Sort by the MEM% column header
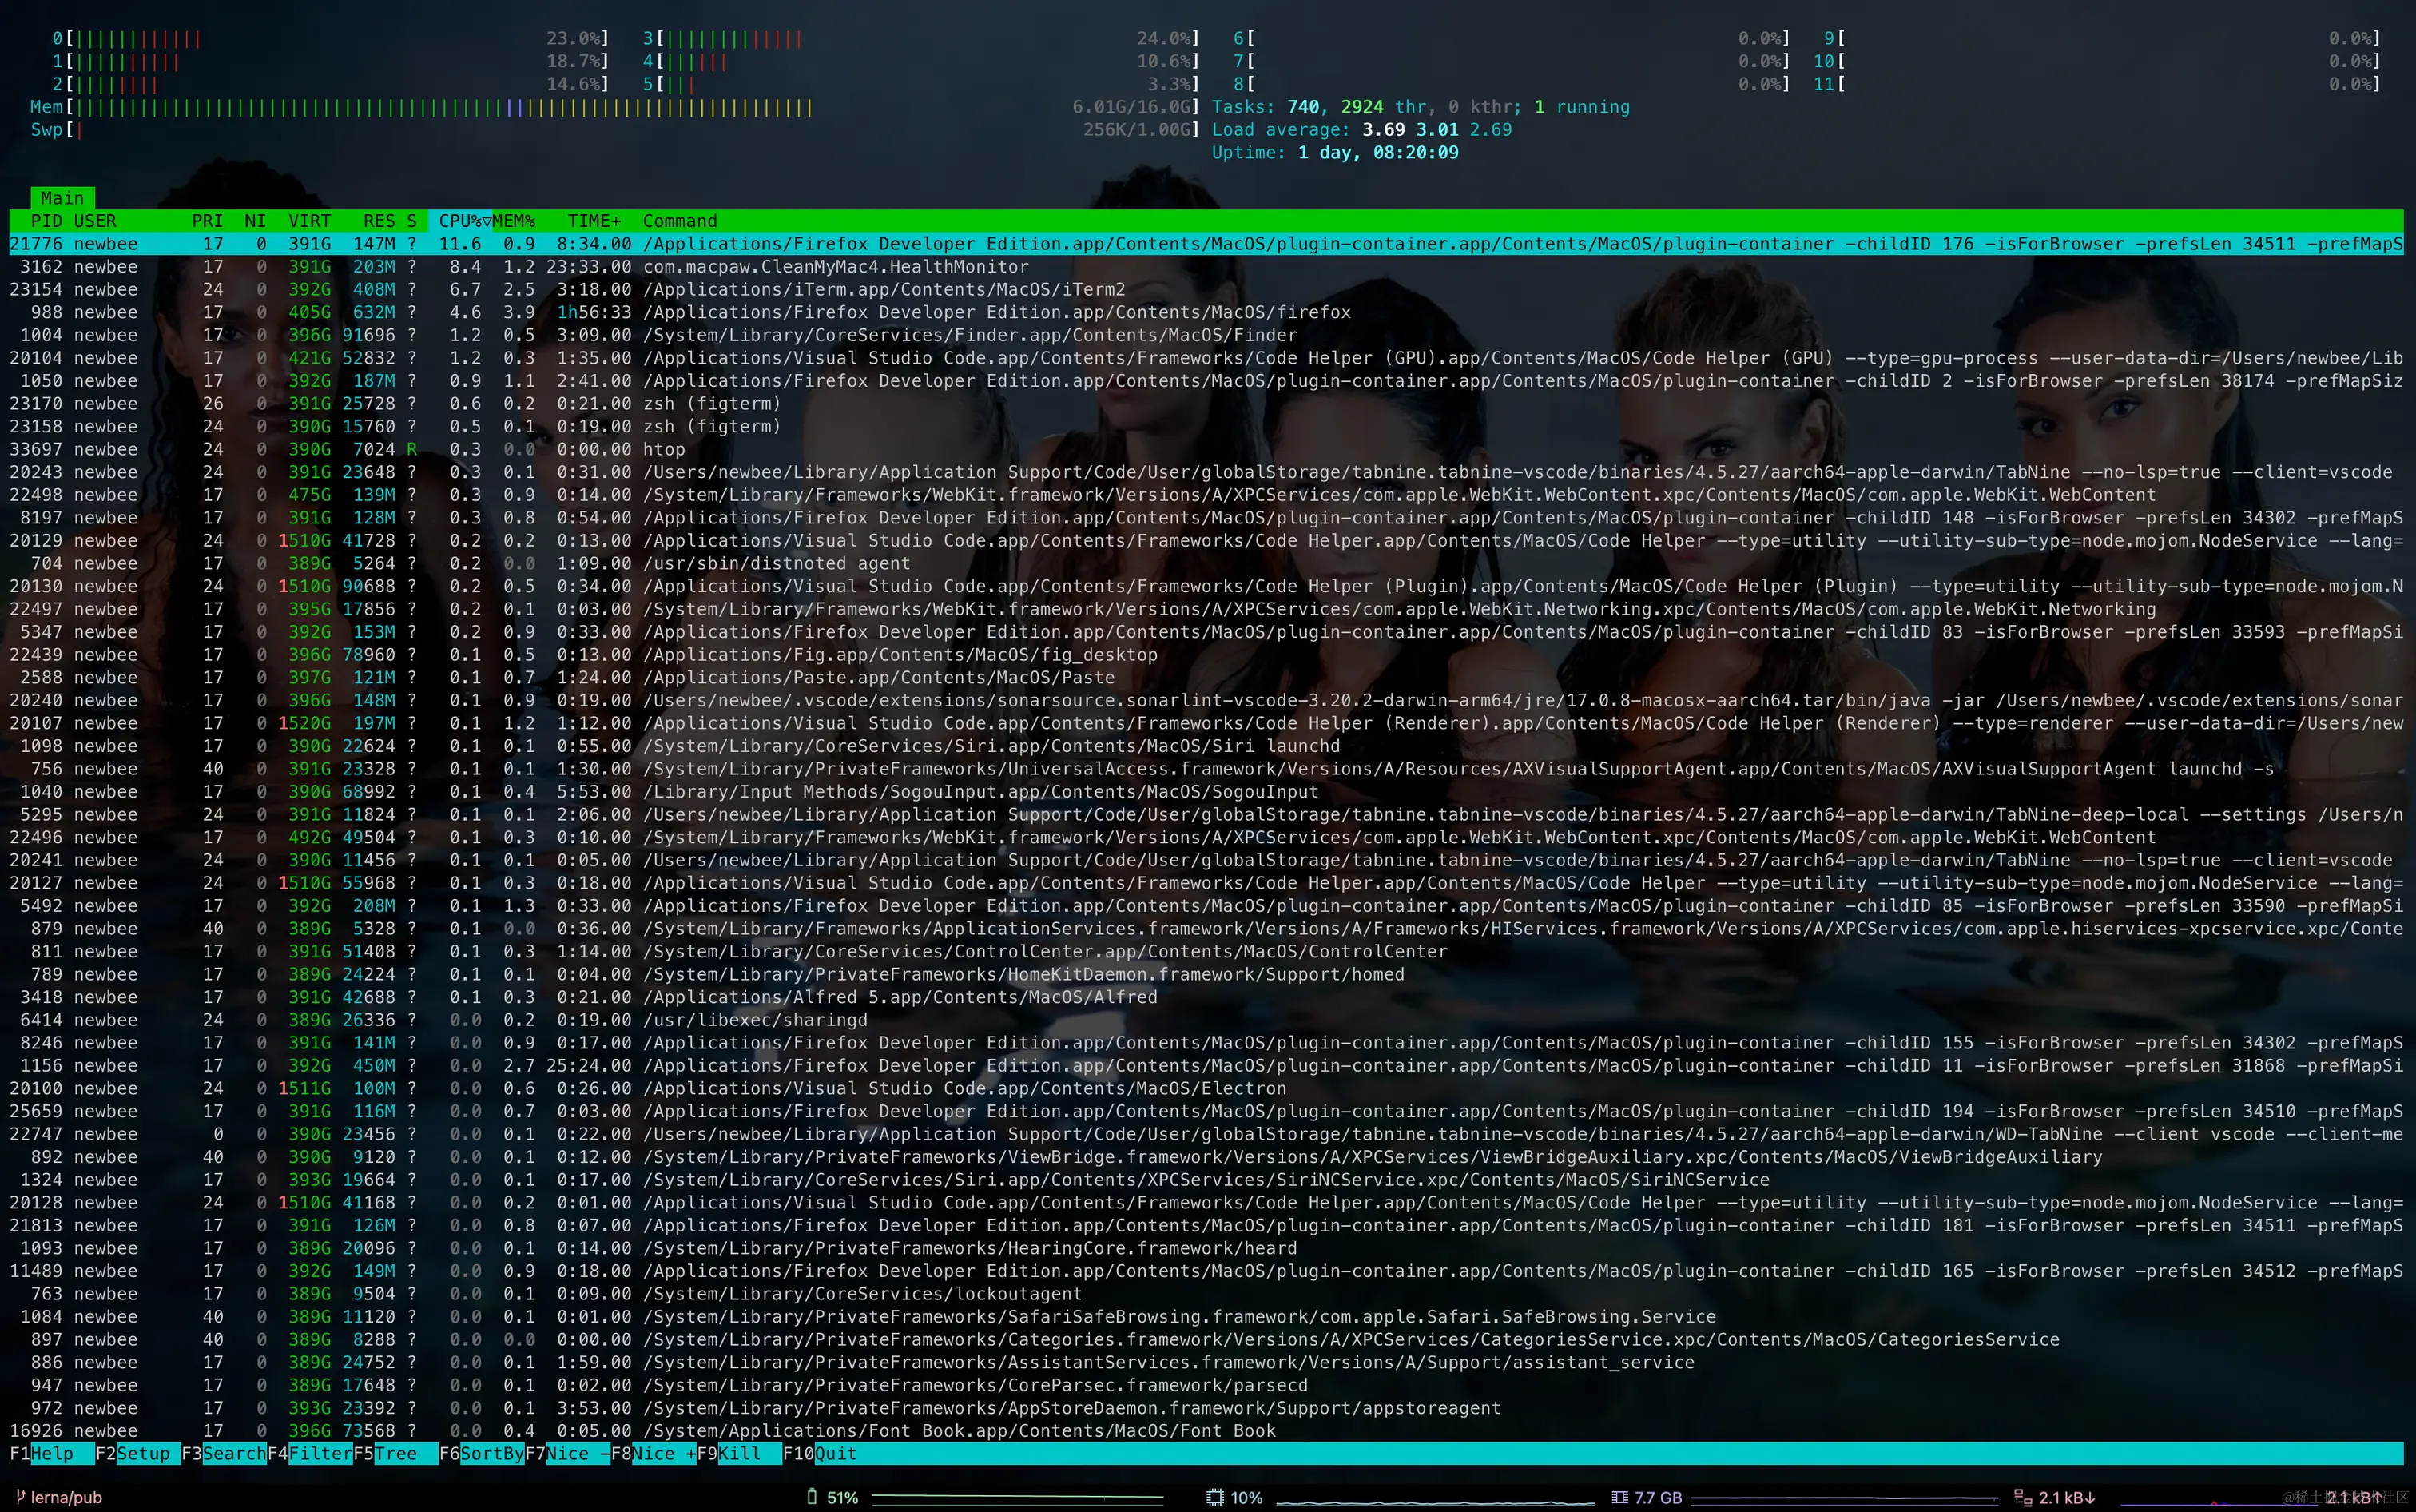Image resolution: width=2416 pixels, height=1512 pixels. (514, 221)
